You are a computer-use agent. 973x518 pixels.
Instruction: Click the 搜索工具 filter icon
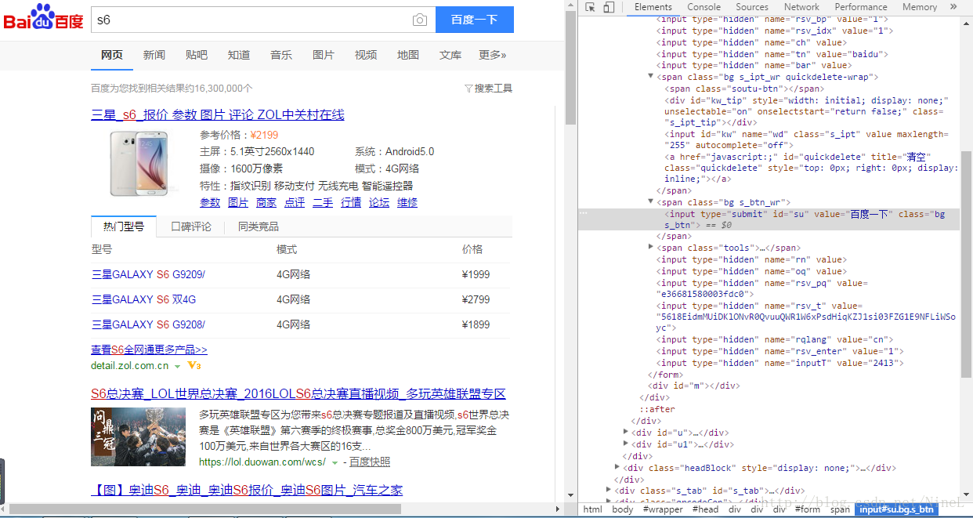click(468, 89)
